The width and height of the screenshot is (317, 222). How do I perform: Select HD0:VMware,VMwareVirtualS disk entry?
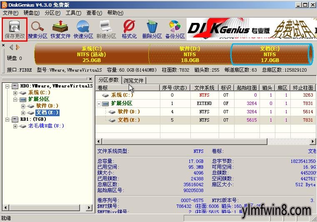click(x=56, y=86)
